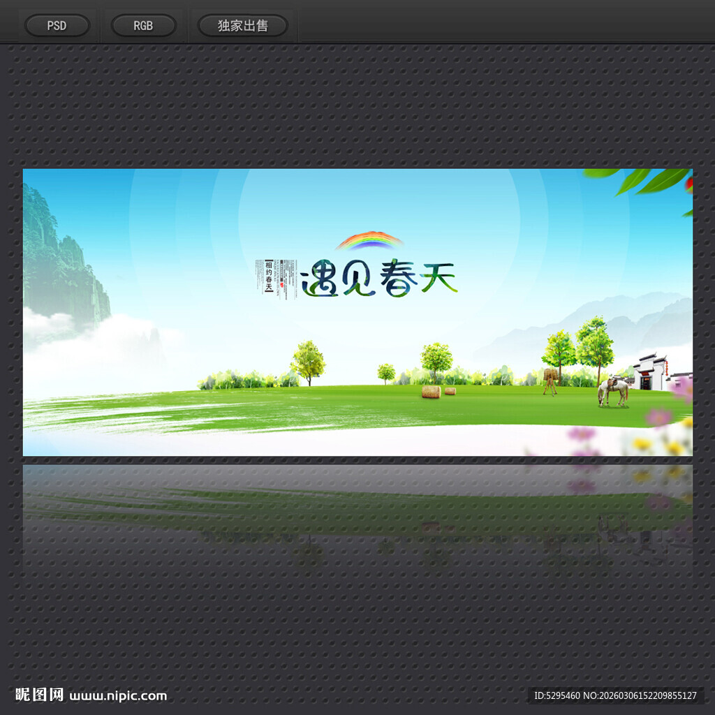Click the PSD pill button
Viewport: 715px width, 715px height.
tap(57, 26)
